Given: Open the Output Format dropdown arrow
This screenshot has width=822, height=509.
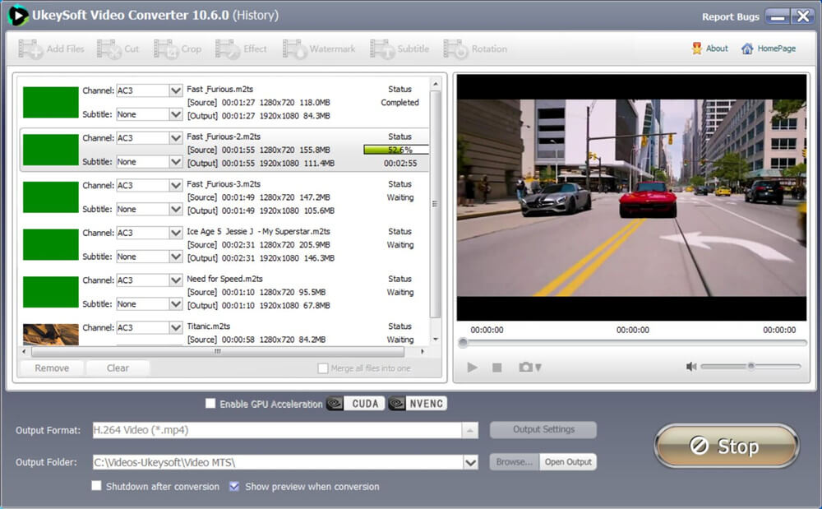Looking at the screenshot, I should (x=469, y=430).
